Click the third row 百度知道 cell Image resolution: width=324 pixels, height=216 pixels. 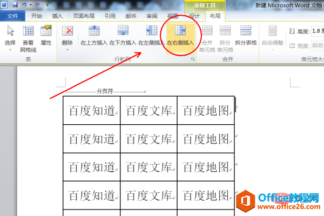coord(92,167)
